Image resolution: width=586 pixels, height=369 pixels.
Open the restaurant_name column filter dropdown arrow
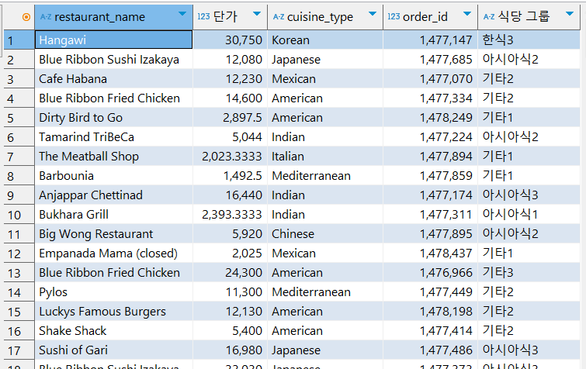pos(182,14)
